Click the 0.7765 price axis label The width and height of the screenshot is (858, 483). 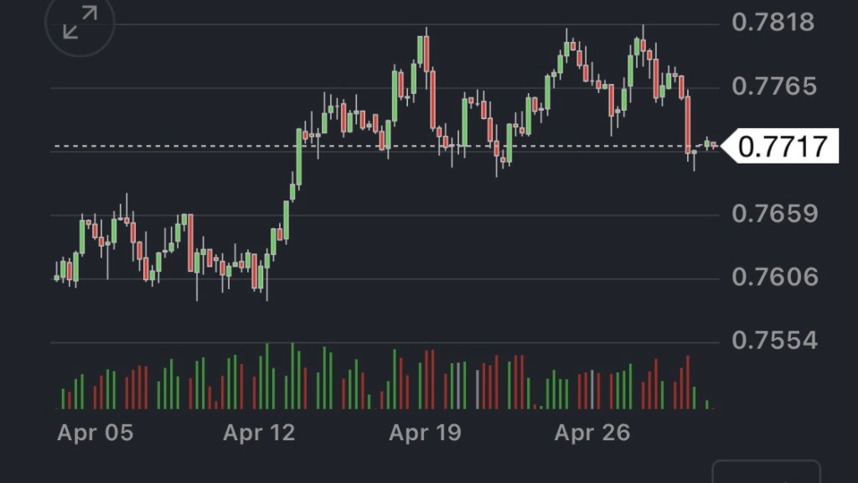(773, 86)
